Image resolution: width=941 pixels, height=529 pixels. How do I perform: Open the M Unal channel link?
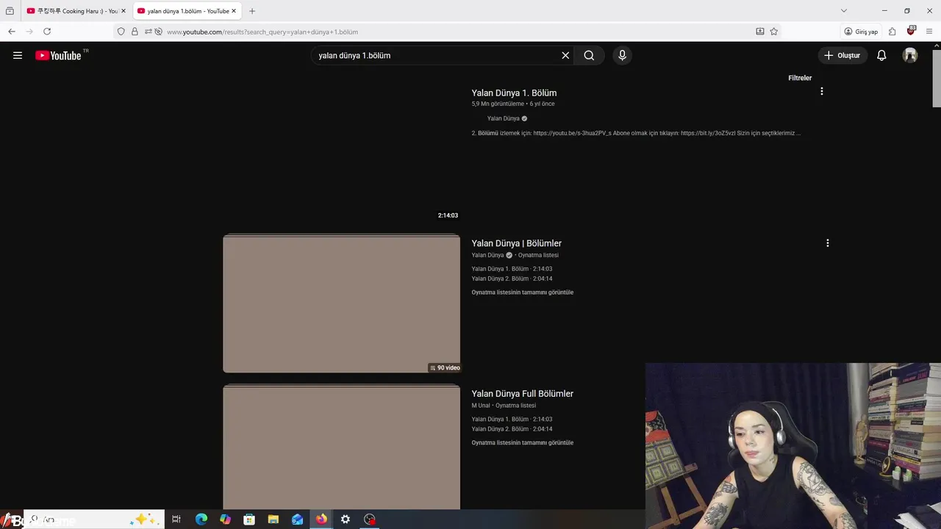[481, 406]
